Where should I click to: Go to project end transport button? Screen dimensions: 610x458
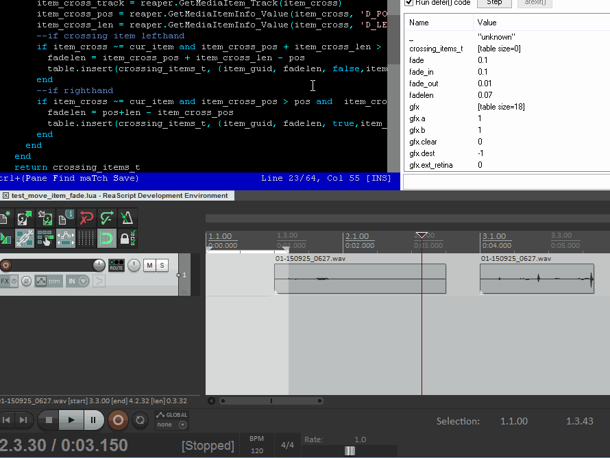(23, 420)
